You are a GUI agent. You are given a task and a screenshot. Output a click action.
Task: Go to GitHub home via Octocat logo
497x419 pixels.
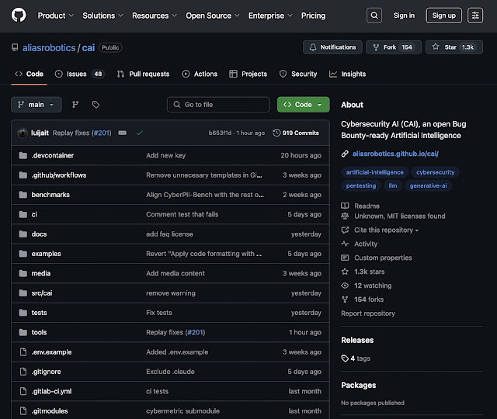click(19, 16)
